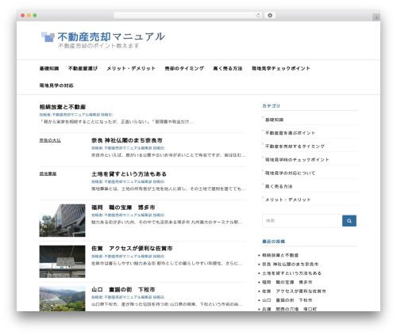Click excerpt text starting 魅力ある街が多い九州

coord(167,223)
